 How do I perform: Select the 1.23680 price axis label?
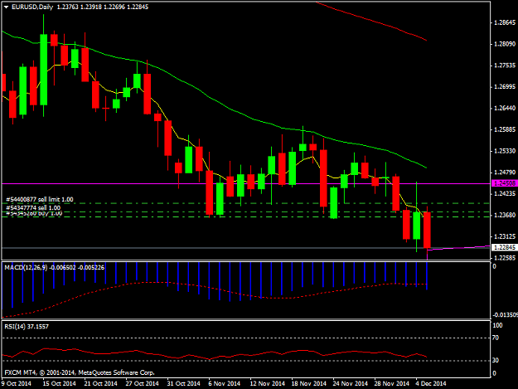coord(505,215)
